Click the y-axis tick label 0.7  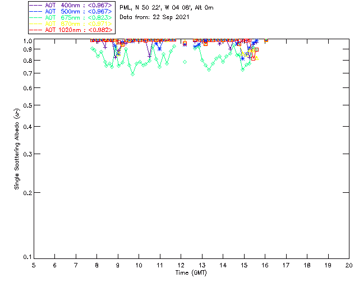pyautogui.click(x=27, y=73)
